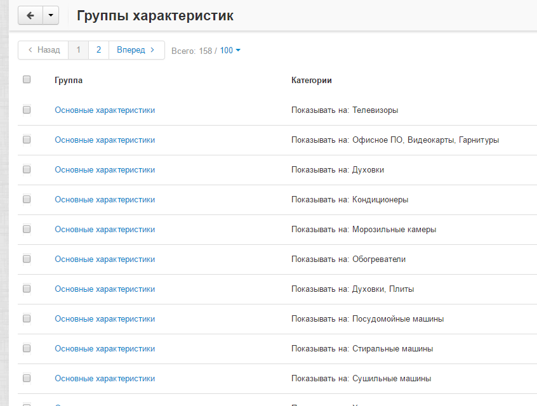The height and width of the screenshot is (406, 537).
Task: Open Основные характеристики for Духовки only
Action: click(x=105, y=170)
